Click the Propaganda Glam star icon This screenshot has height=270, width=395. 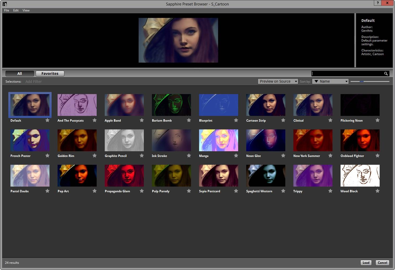(142, 191)
